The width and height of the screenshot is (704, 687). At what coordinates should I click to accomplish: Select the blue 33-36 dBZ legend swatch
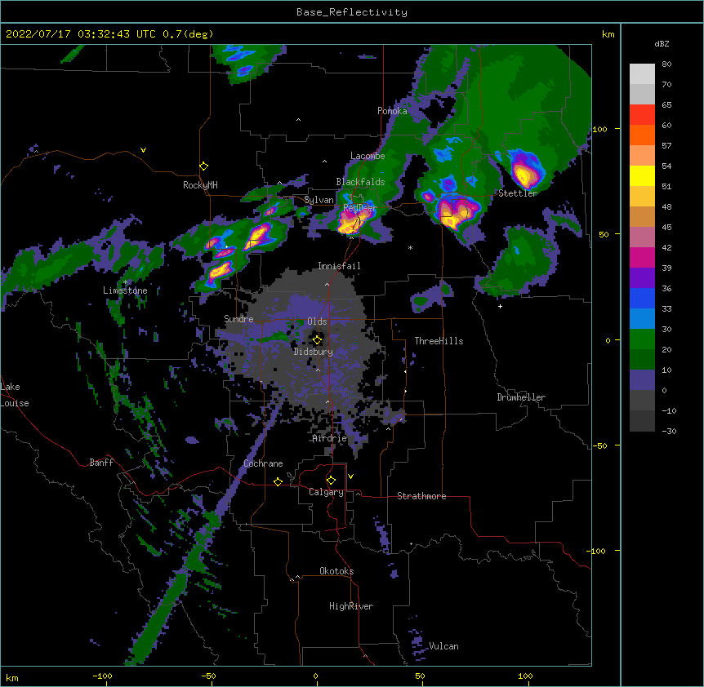642,298
